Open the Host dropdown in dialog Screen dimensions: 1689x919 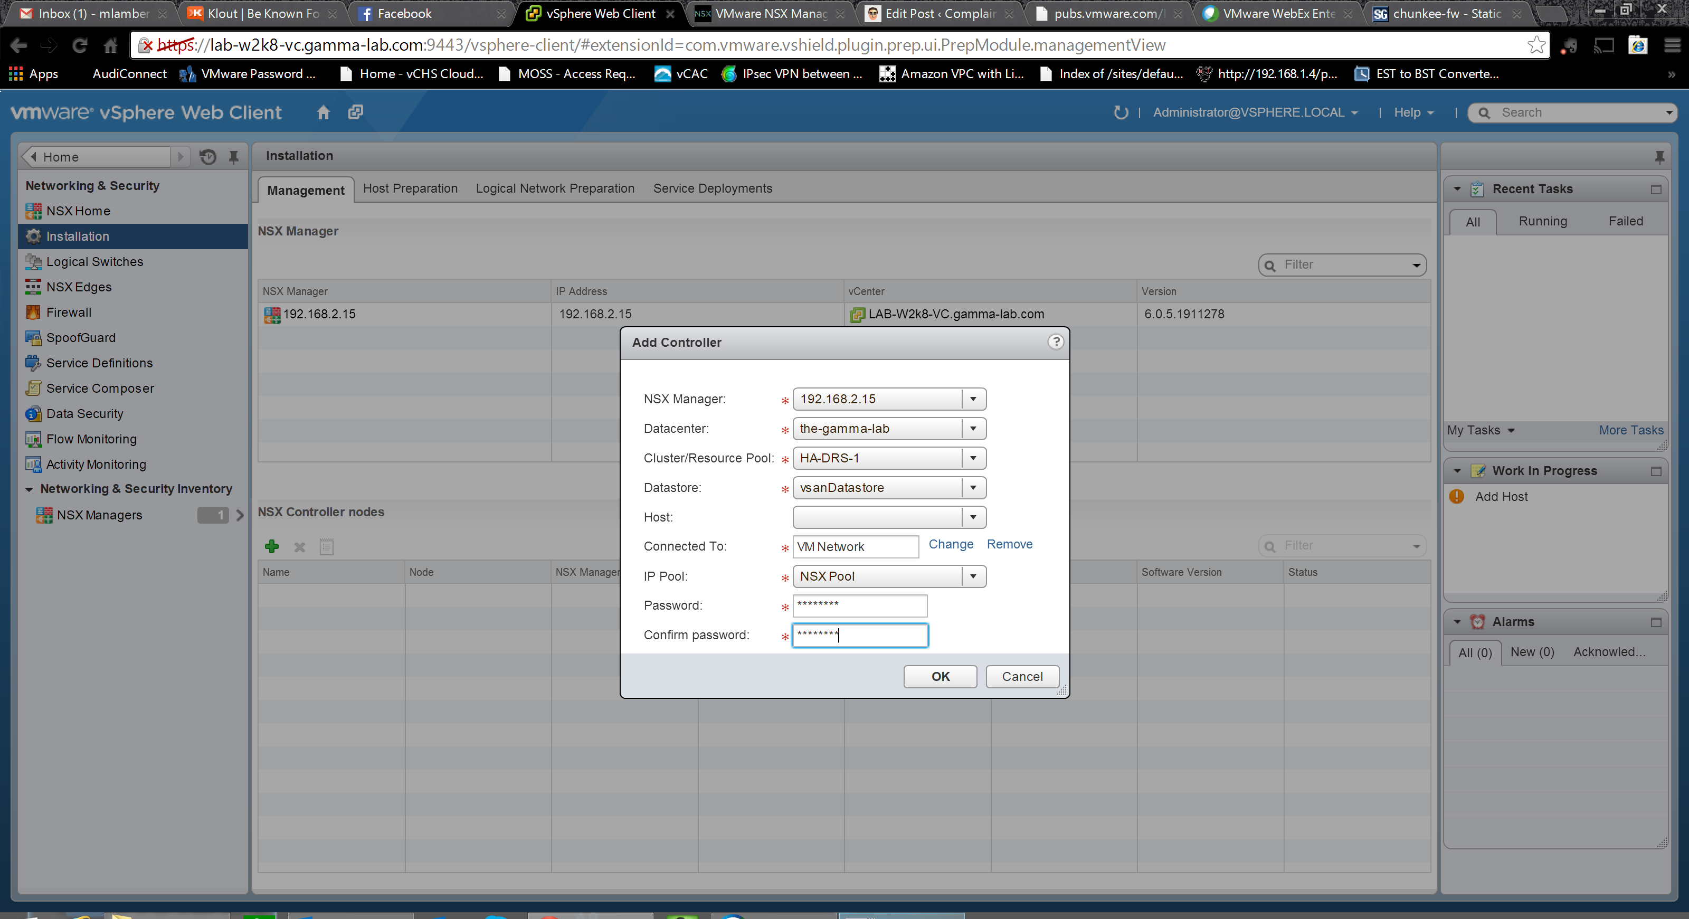[973, 517]
